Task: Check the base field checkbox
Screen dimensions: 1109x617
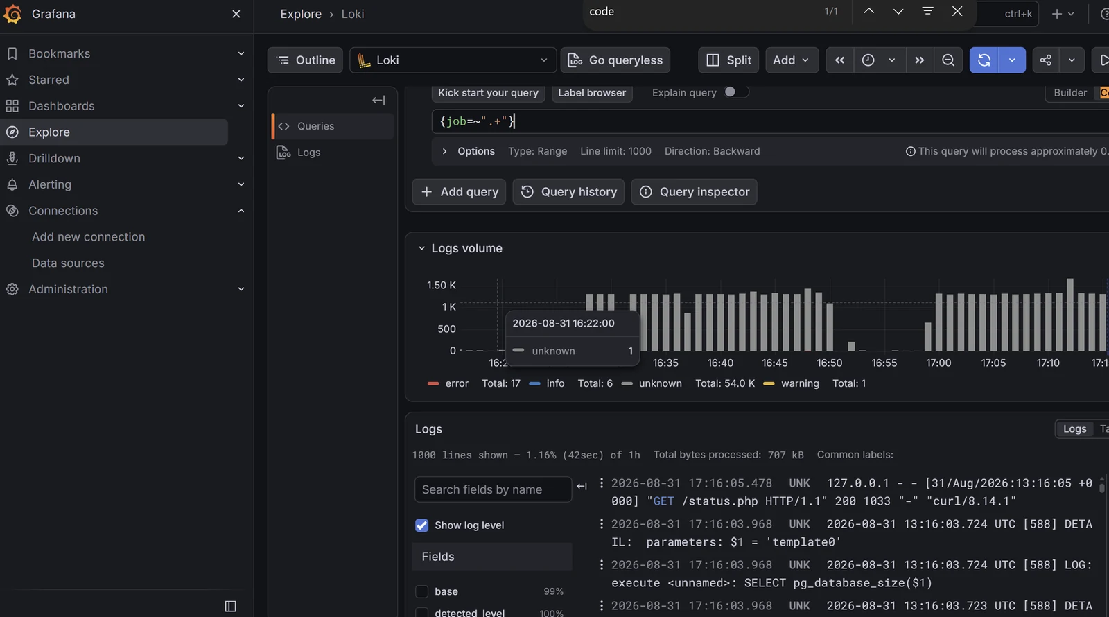Action: (x=421, y=591)
